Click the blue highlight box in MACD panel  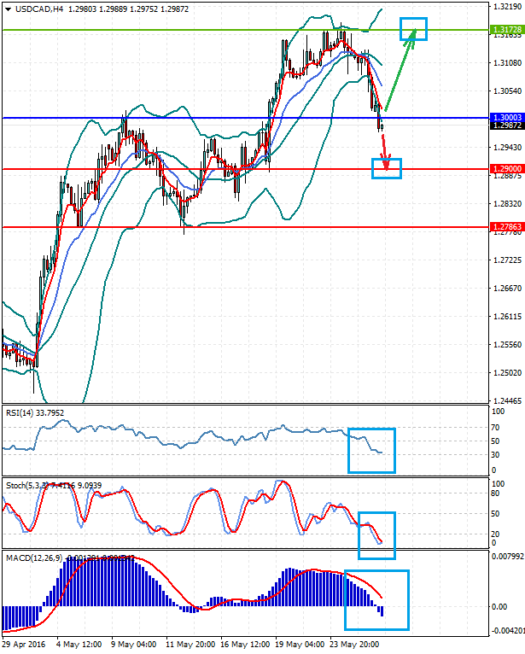pyautogui.click(x=376, y=600)
